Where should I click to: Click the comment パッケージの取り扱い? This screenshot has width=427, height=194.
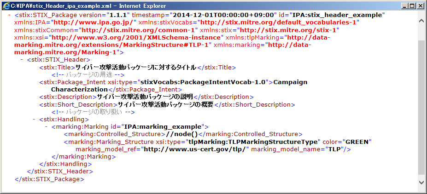click(x=93, y=112)
